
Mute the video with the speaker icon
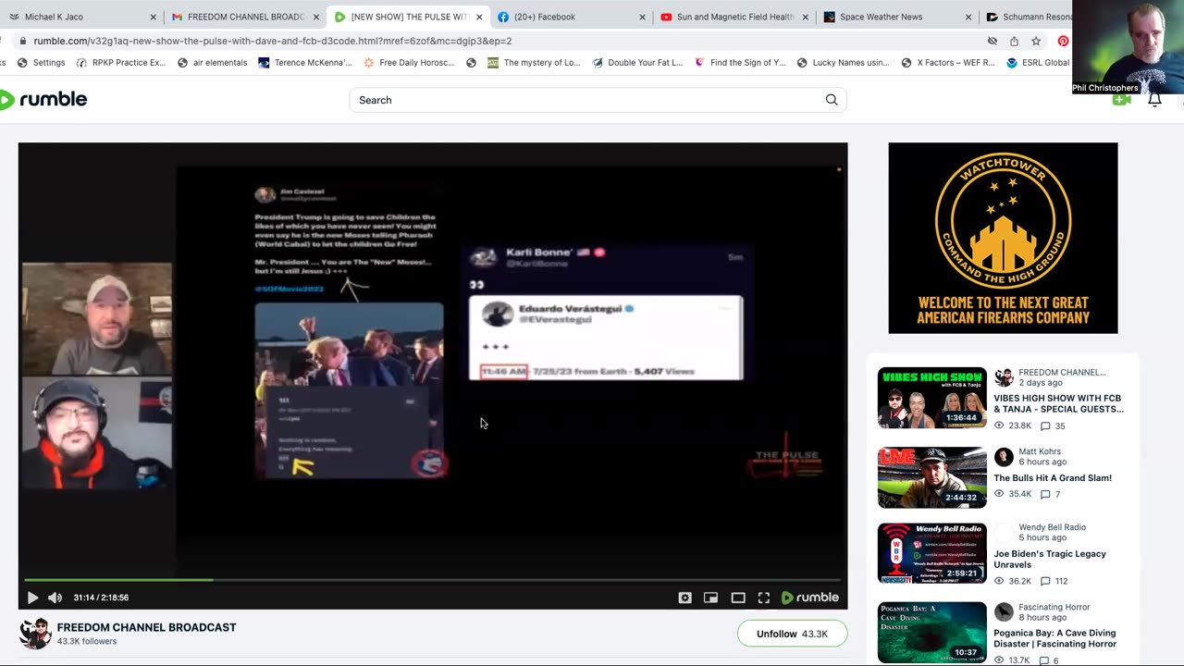55,598
